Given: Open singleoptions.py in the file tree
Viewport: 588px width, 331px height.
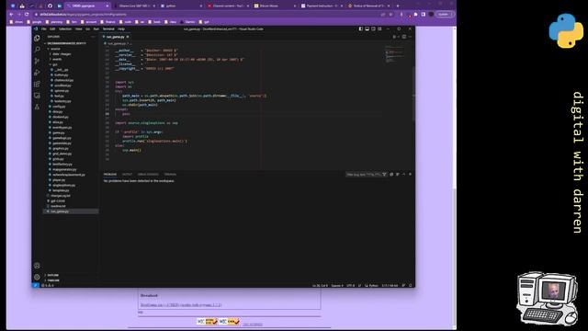Looking at the screenshot, I should click(x=63, y=185).
